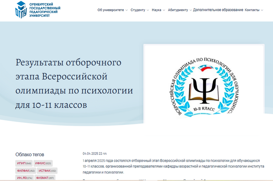Click the university name text Оренбургский государственный
The image size is (273, 181).
coord(45,10)
